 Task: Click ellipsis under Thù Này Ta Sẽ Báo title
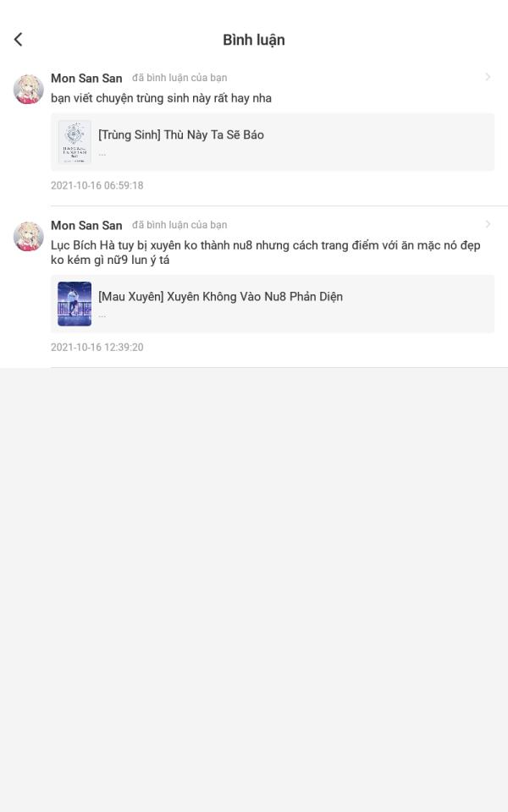(102, 154)
